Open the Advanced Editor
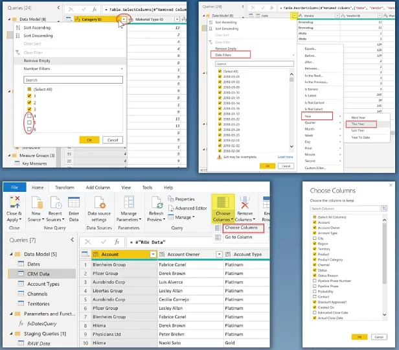 187,208
